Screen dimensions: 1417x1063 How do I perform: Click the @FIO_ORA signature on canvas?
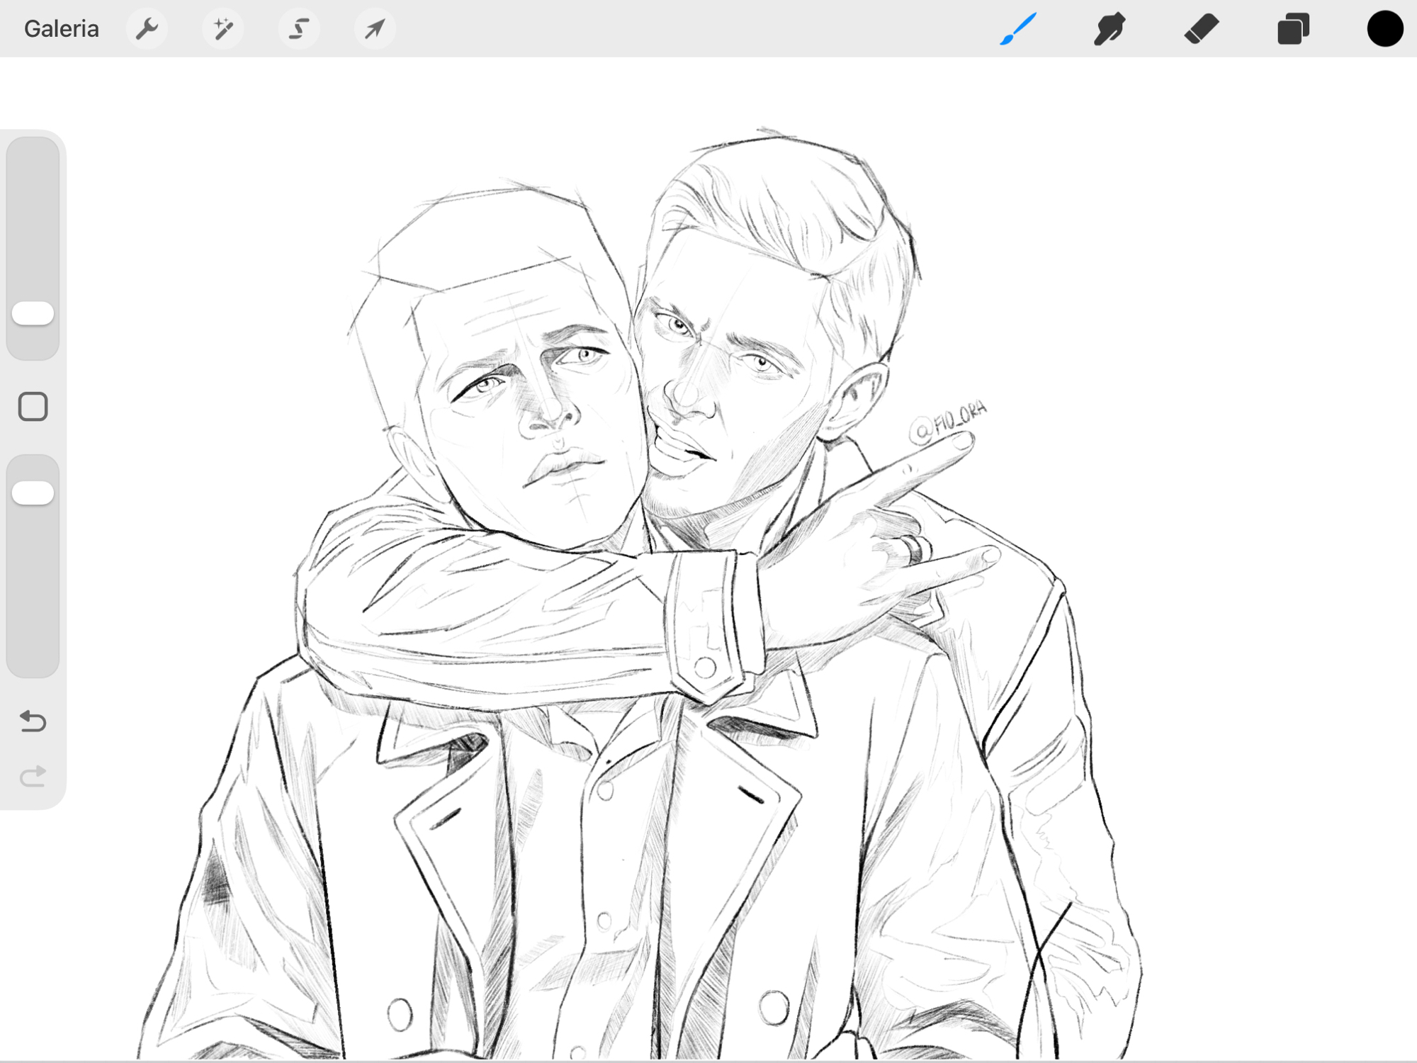coord(949,423)
